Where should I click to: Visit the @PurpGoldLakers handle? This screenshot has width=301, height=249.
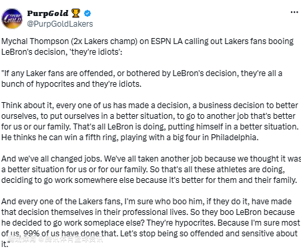coord(60,24)
